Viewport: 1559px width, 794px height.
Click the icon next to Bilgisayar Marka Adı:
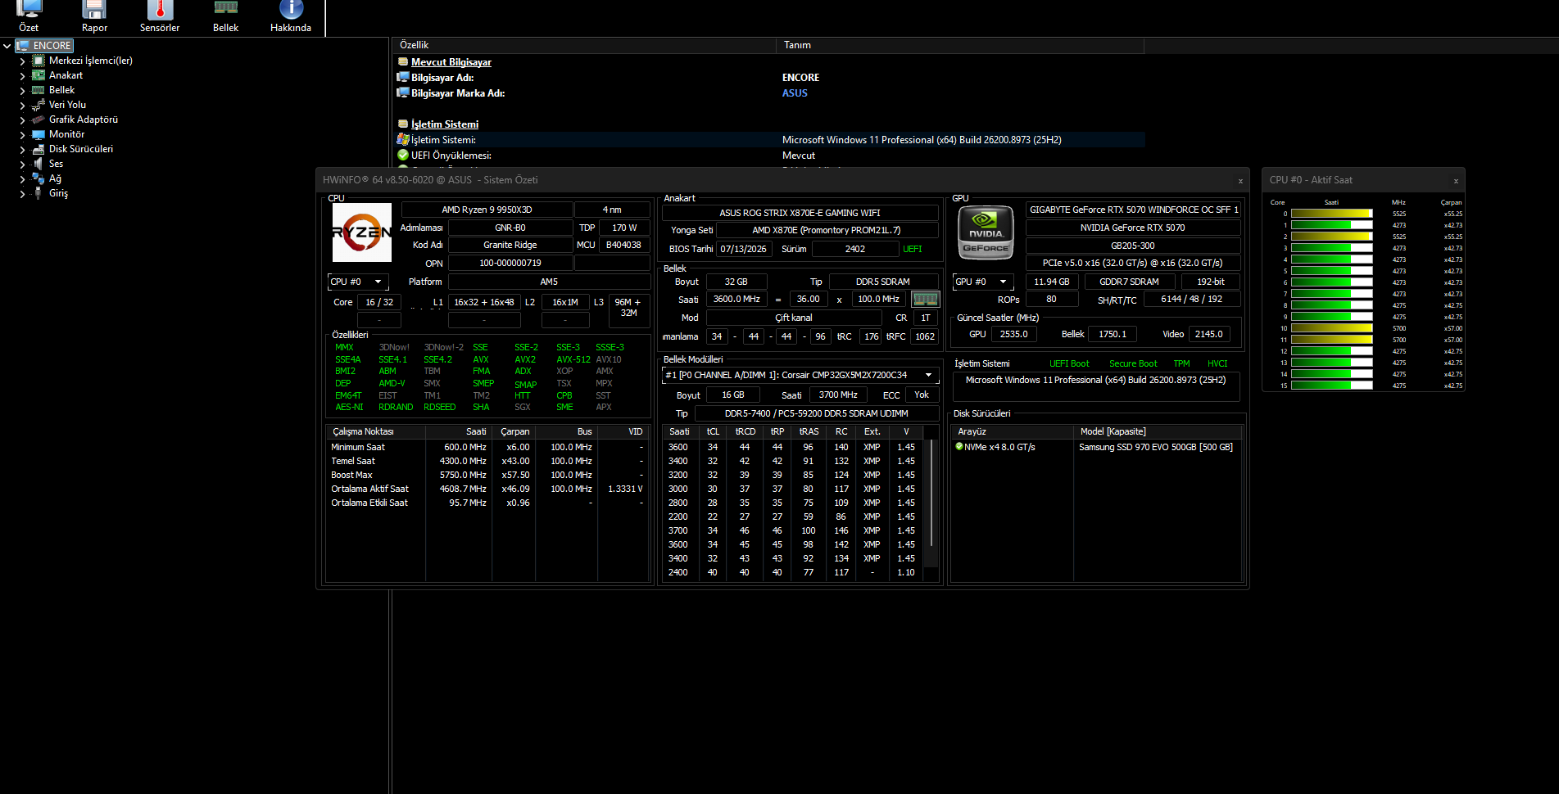(x=403, y=93)
